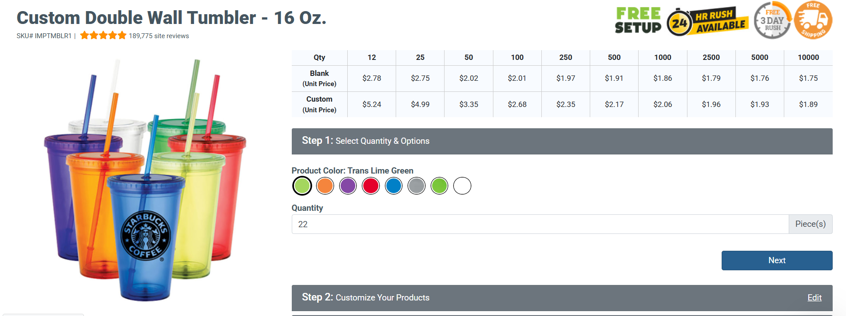The width and height of the screenshot is (846, 316).
Task: Click the tumbler product image
Action: point(145,182)
